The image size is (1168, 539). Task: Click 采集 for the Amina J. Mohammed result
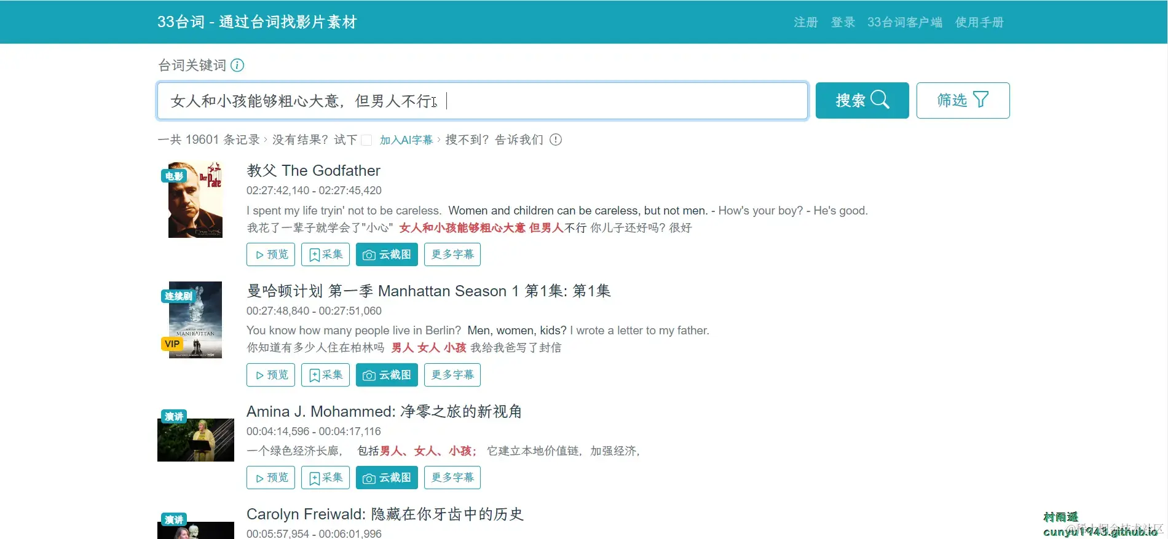(325, 478)
